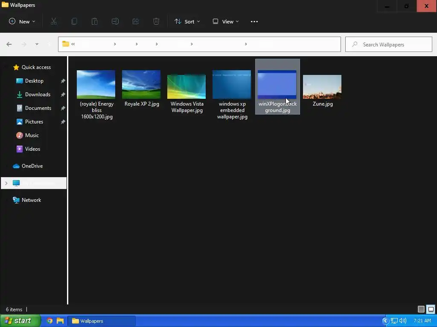
Task: Launch Chrome from the taskbar
Action: 50,321
